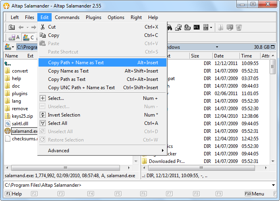The height and width of the screenshot is (201, 280).
Task: Select Copy Path as Text entry
Action: pyautogui.click(x=102, y=79)
